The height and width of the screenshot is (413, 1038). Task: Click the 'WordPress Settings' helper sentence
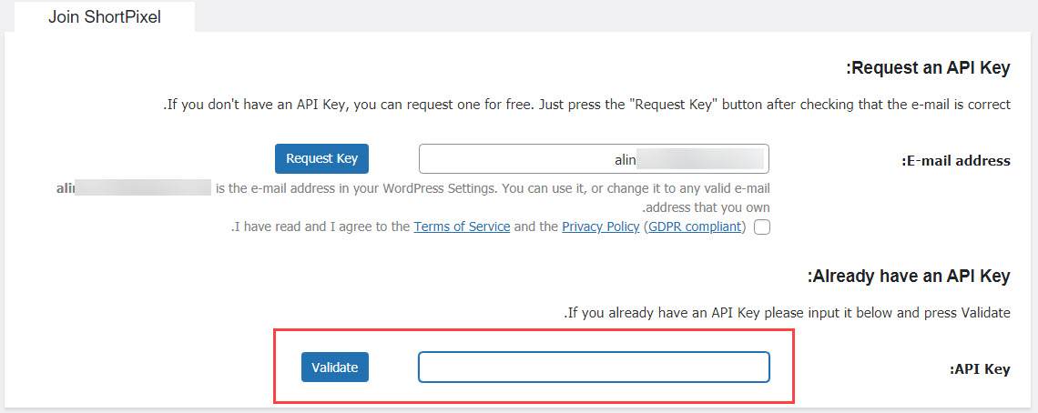[x=493, y=188]
